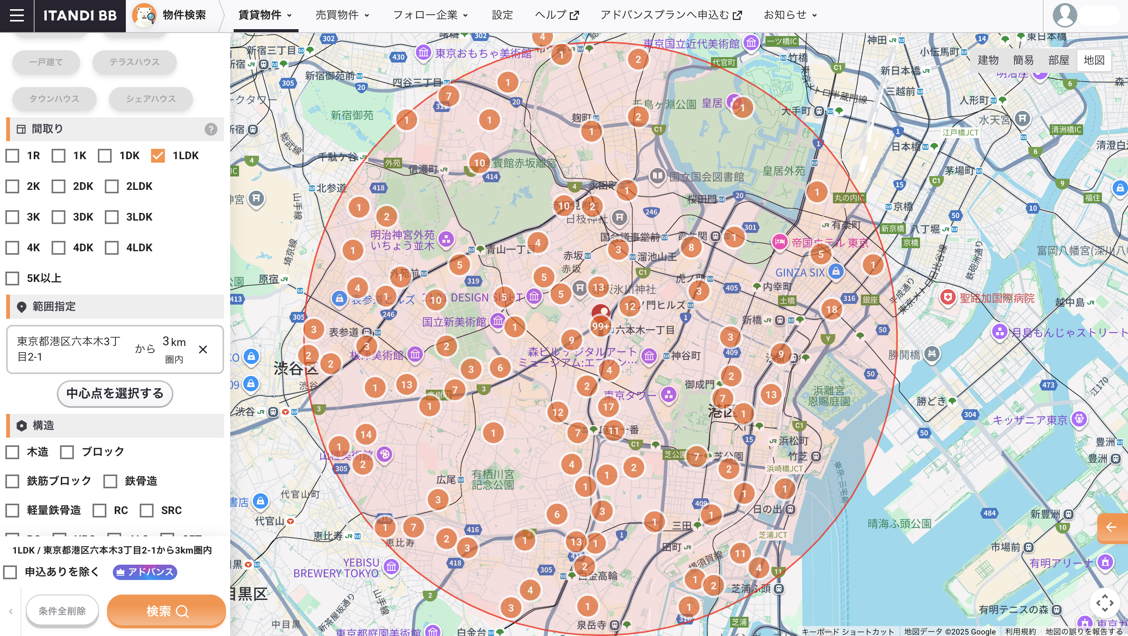This screenshot has height=636, width=1128.
Task: Enable 申込ありを除く checkbox
Action: point(10,572)
